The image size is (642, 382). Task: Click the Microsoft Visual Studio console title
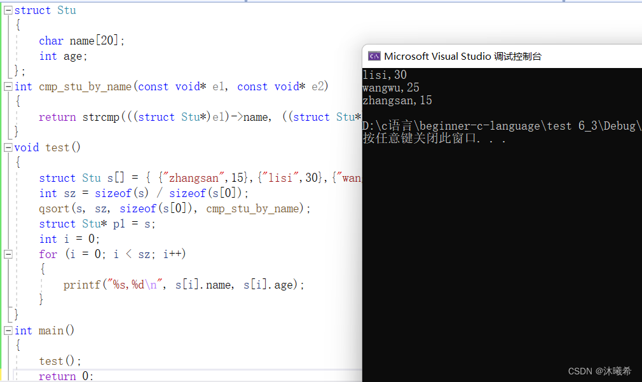(x=463, y=56)
